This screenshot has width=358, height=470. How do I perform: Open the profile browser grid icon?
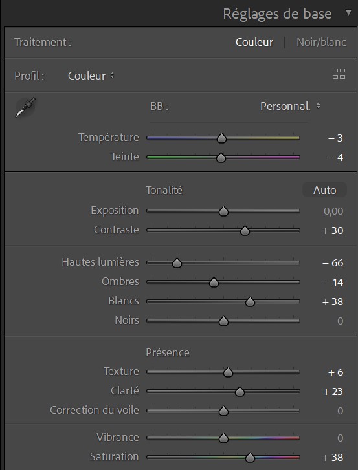point(339,74)
